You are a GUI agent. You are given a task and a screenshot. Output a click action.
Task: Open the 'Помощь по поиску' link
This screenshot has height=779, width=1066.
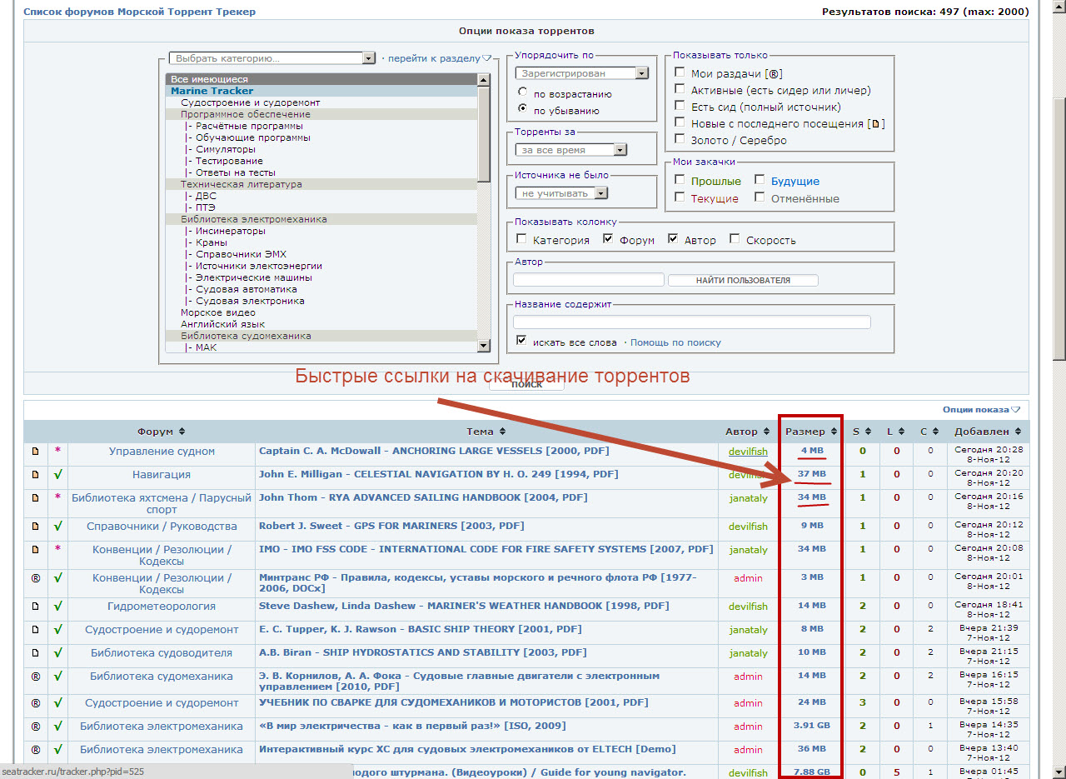(x=675, y=342)
